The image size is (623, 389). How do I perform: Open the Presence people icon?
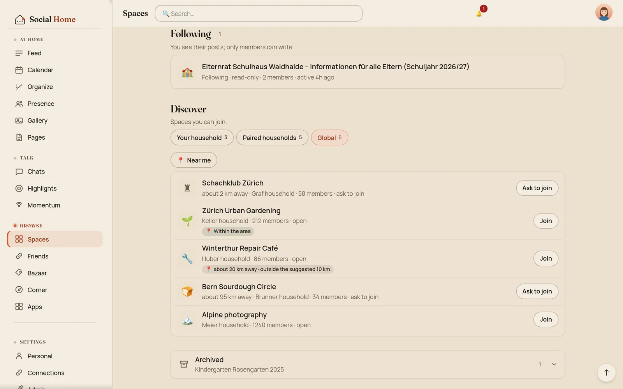[x=19, y=104]
